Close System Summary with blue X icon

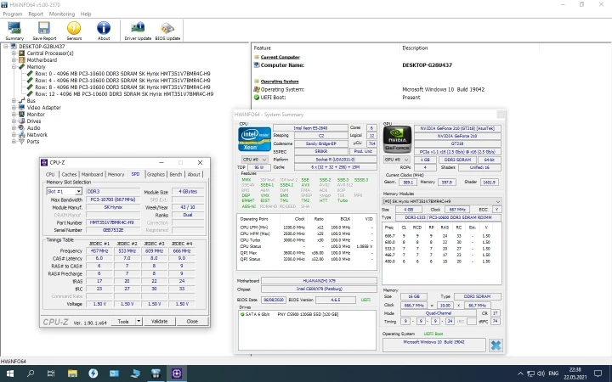[x=495, y=345]
